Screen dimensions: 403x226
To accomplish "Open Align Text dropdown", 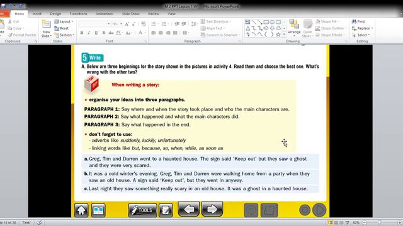I will (x=213, y=28).
